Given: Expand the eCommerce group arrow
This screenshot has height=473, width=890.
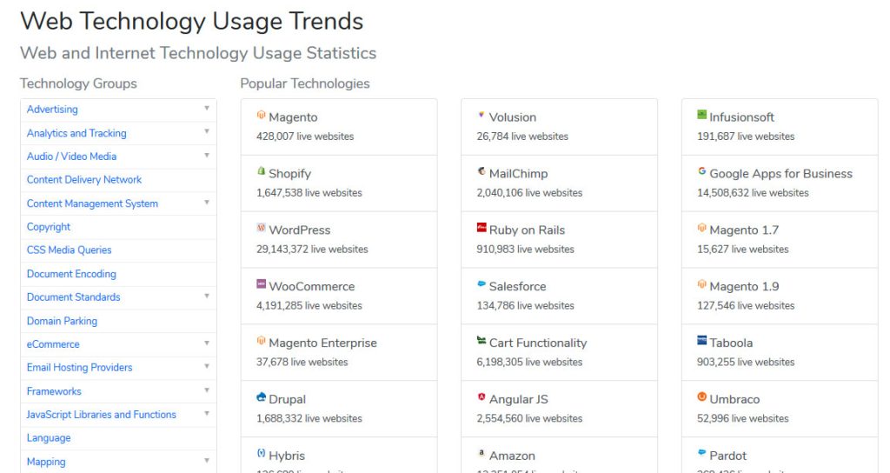Looking at the screenshot, I should (x=207, y=343).
